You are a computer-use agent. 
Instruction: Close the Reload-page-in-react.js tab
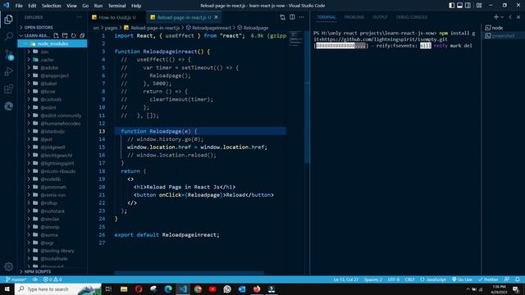point(216,17)
